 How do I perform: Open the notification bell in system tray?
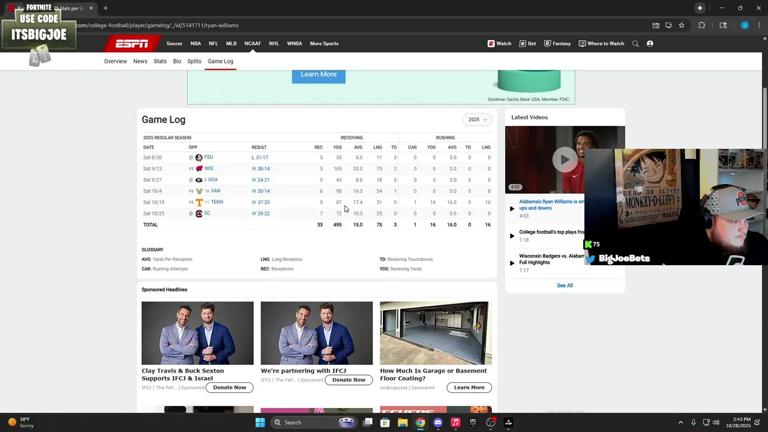tap(758, 422)
